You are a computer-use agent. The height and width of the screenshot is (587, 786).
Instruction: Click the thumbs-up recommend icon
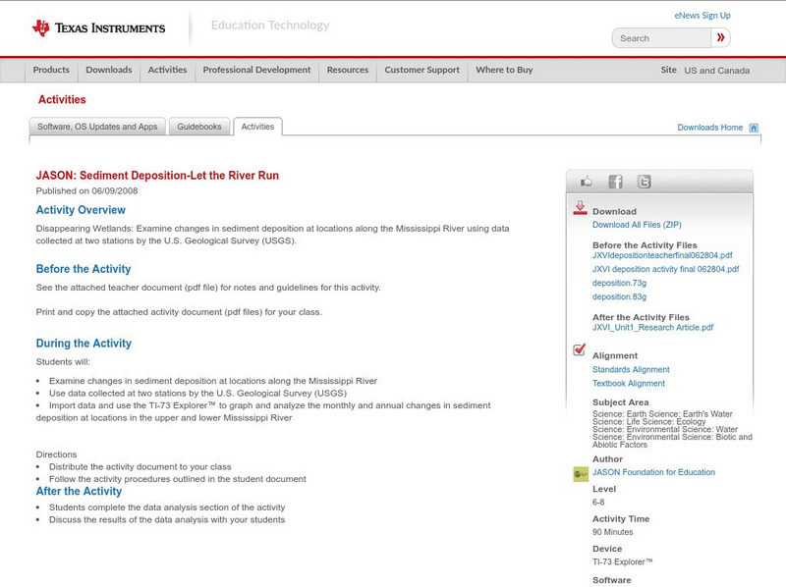587,181
